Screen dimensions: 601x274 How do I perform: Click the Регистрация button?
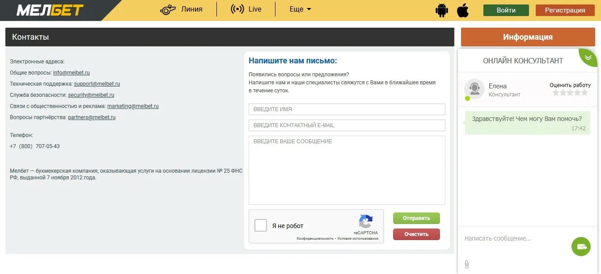pyautogui.click(x=565, y=9)
